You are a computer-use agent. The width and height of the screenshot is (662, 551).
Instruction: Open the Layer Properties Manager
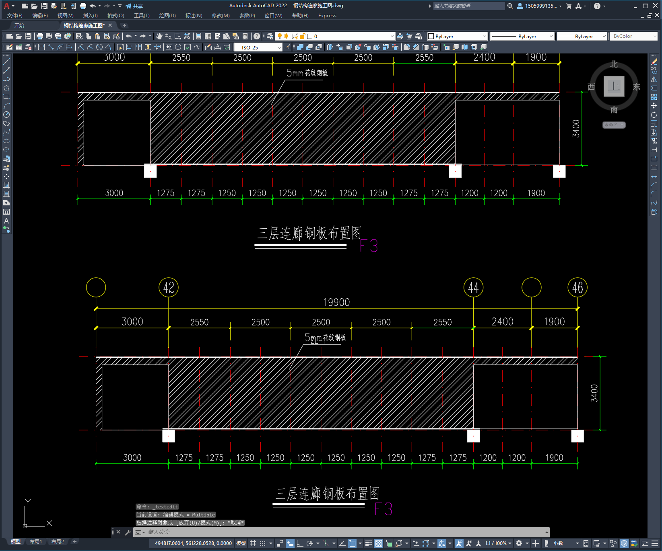270,36
